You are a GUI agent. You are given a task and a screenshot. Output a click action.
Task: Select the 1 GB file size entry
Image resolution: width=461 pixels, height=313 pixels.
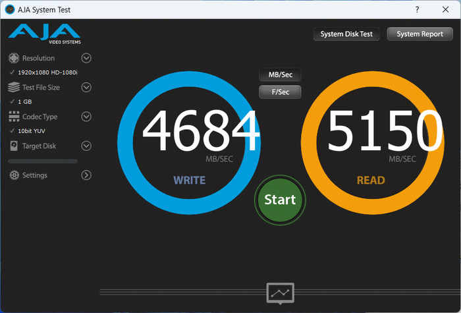pos(25,101)
